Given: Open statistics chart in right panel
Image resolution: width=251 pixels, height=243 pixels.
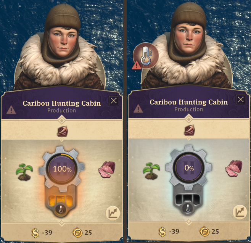Looking at the screenshot, I should pos(240,212).
